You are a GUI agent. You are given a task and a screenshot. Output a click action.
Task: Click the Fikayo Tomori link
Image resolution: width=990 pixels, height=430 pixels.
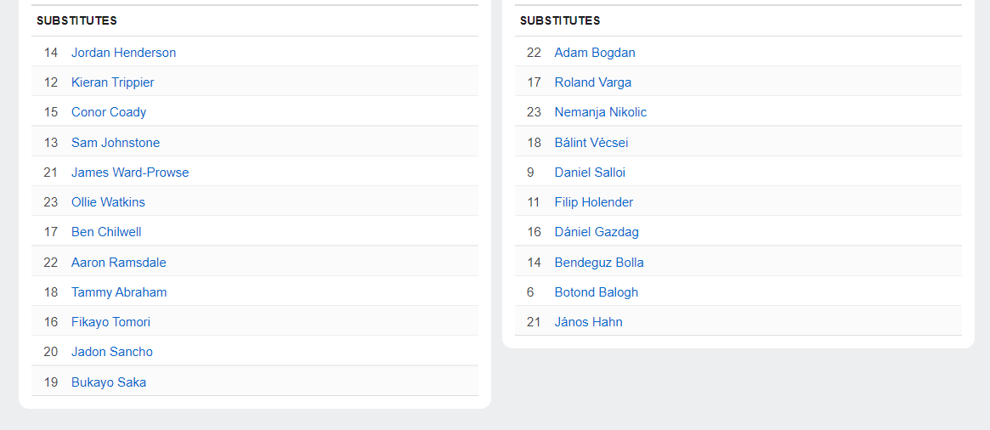tap(110, 322)
